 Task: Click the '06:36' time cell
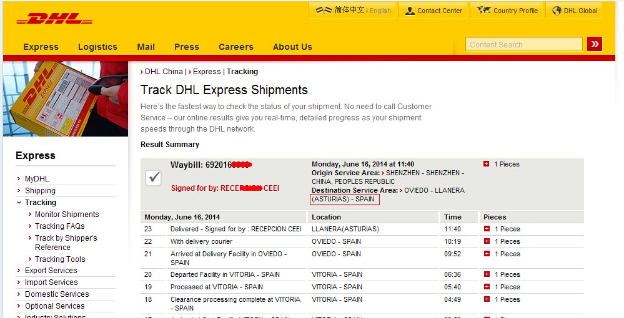click(452, 274)
